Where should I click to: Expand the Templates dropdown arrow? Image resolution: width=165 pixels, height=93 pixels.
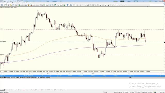click(72, 5)
